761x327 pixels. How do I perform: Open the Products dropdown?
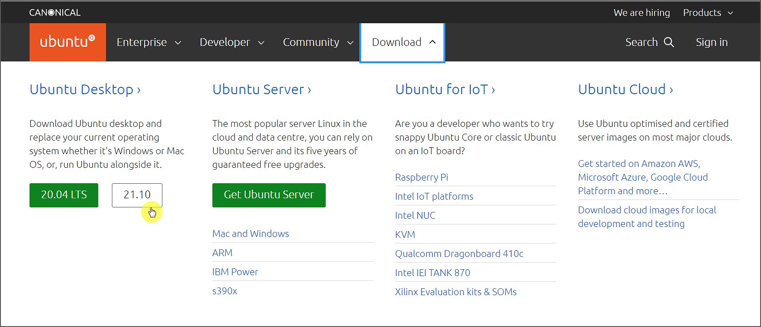click(x=708, y=13)
